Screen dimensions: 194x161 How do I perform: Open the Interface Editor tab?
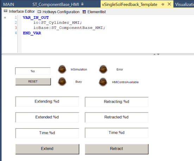19,11
